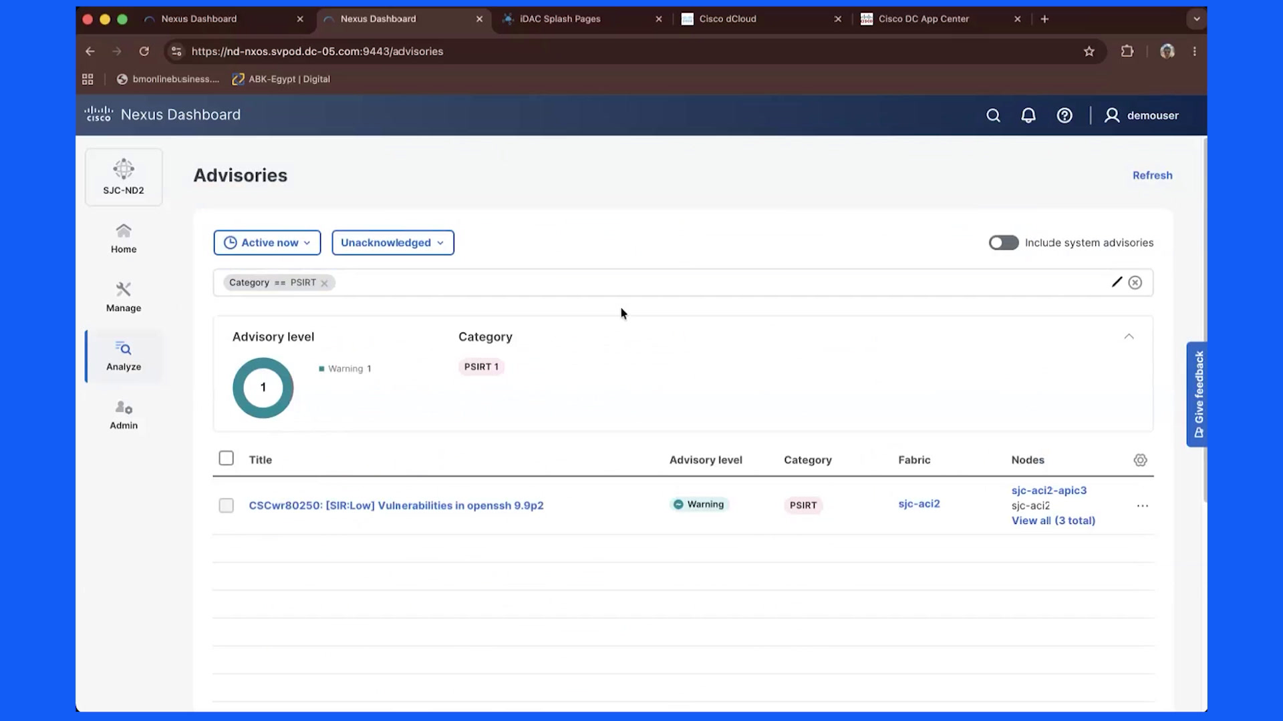The image size is (1283, 721).
Task: Click the Refresh link
Action: coord(1152,175)
